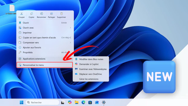Choose Ajouter aux Favoris

(x=45, y=47)
